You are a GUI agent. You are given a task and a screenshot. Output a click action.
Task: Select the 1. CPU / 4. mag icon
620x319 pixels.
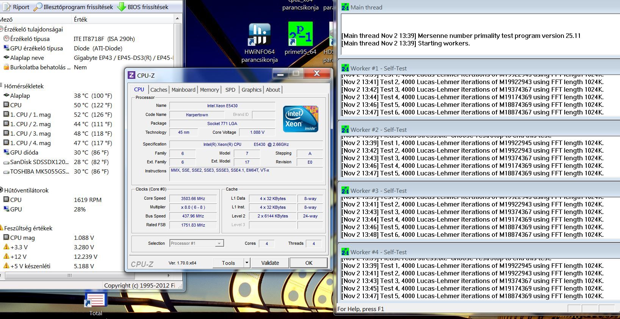coord(6,143)
